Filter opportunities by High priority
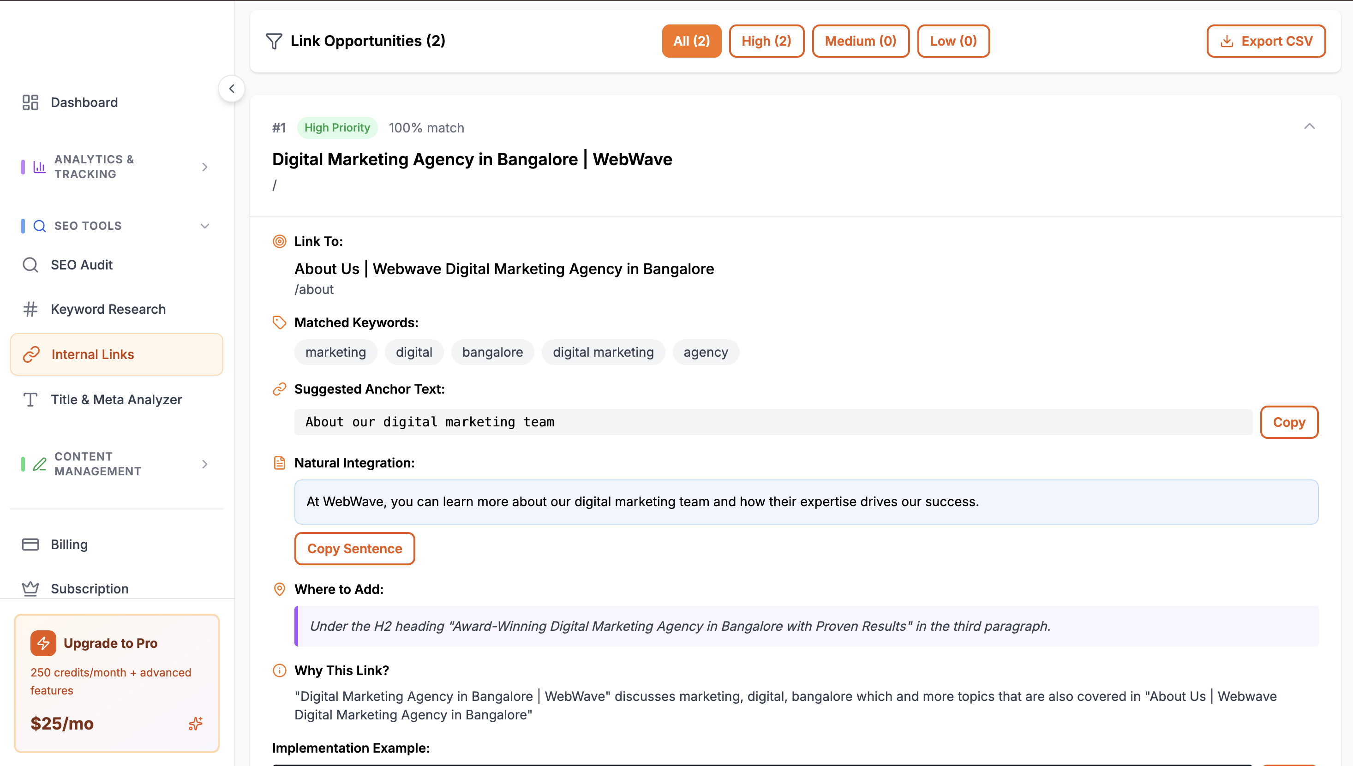 tap(766, 41)
